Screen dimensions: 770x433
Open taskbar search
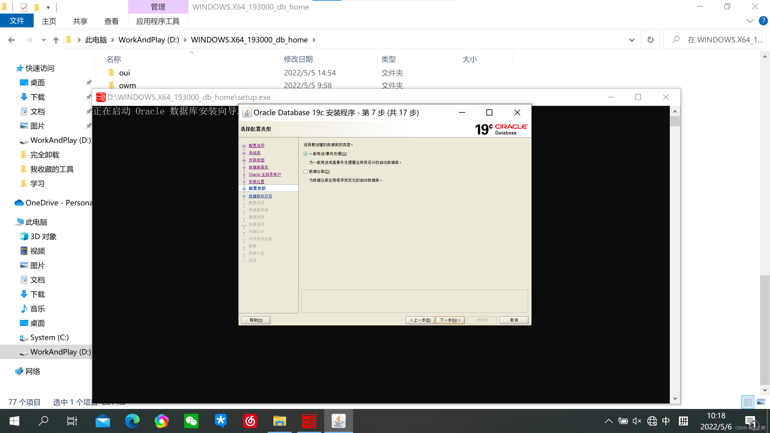point(43,421)
